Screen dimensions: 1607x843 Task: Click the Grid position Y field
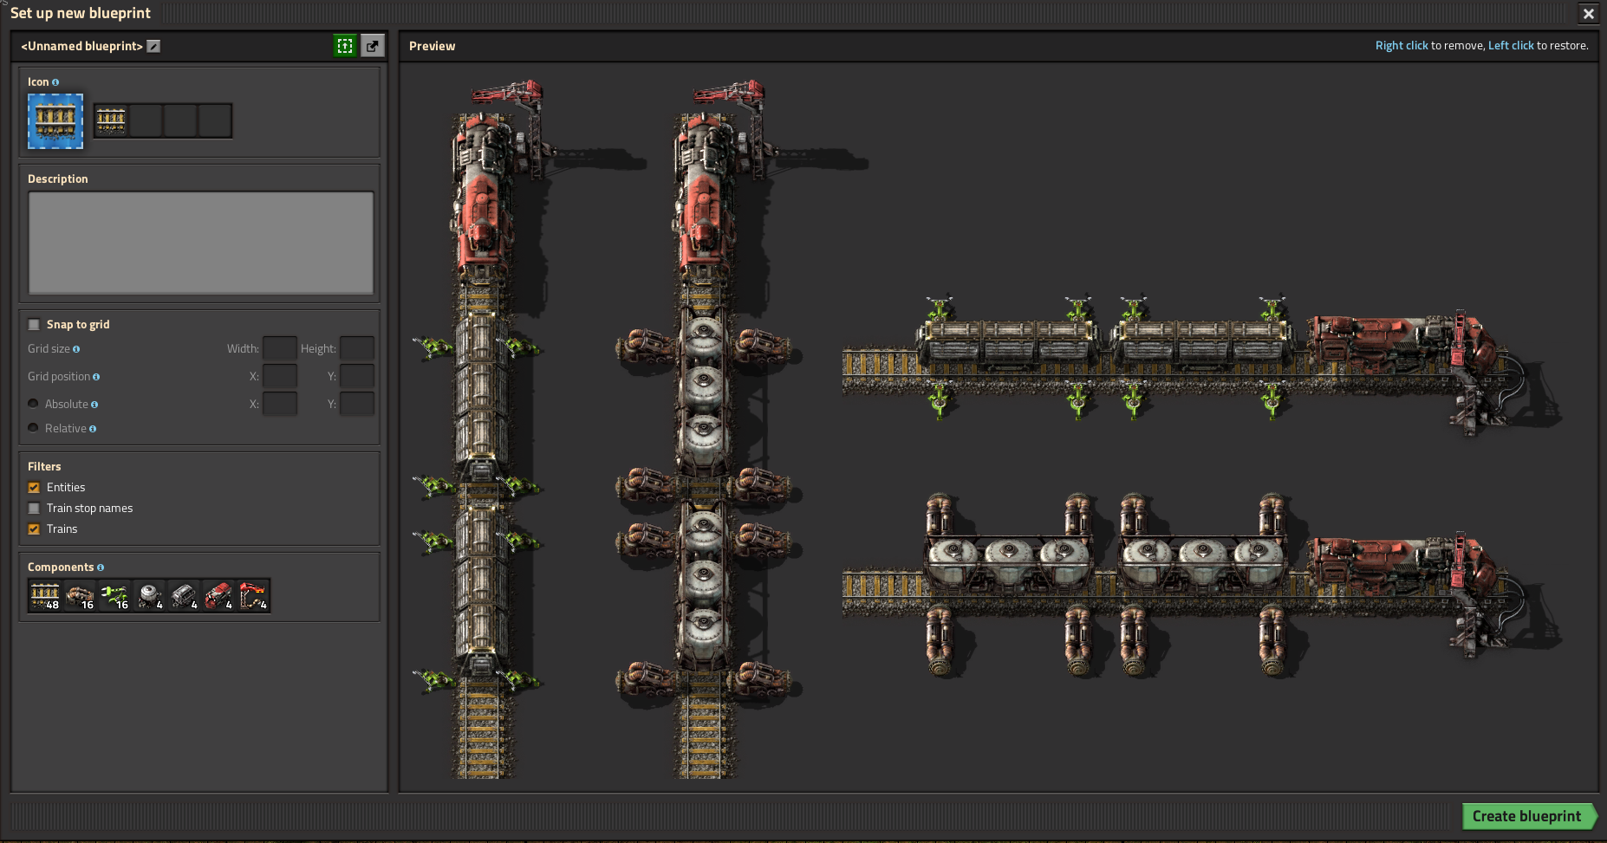pos(357,376)
